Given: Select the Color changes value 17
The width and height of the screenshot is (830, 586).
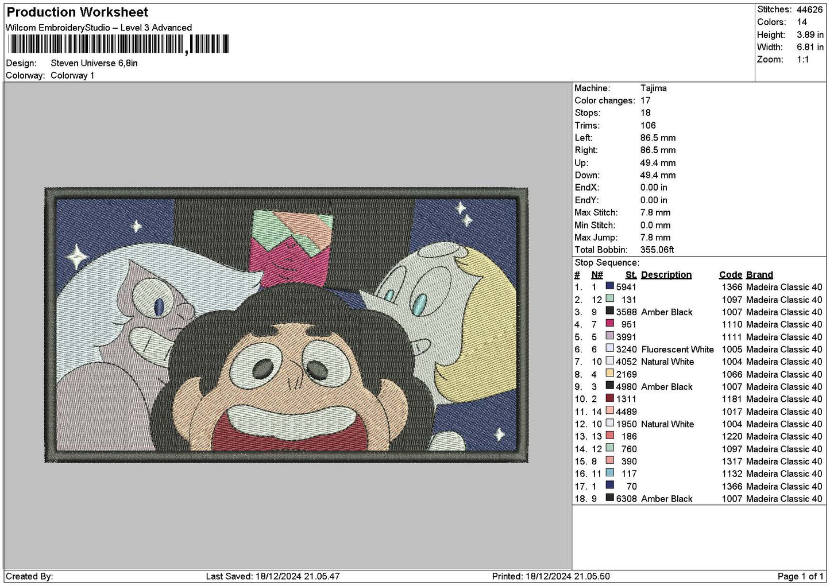Looking at the screenshot, I should point(646,100).
